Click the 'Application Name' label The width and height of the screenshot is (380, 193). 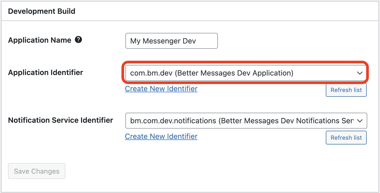pos(40,40)
